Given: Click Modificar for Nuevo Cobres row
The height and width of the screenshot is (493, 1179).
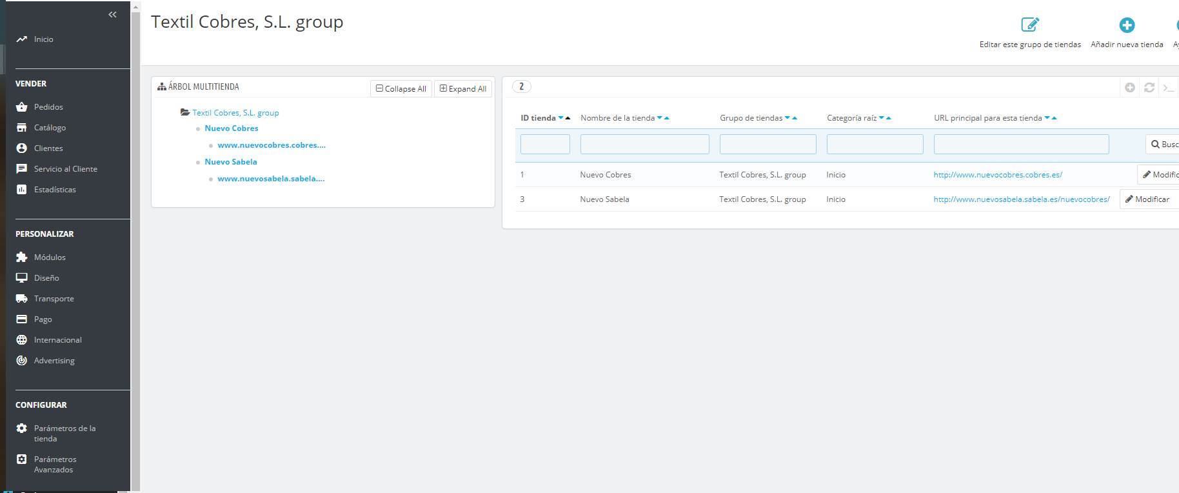Looking at the screenshot, I should click(x=1159, y=175).
